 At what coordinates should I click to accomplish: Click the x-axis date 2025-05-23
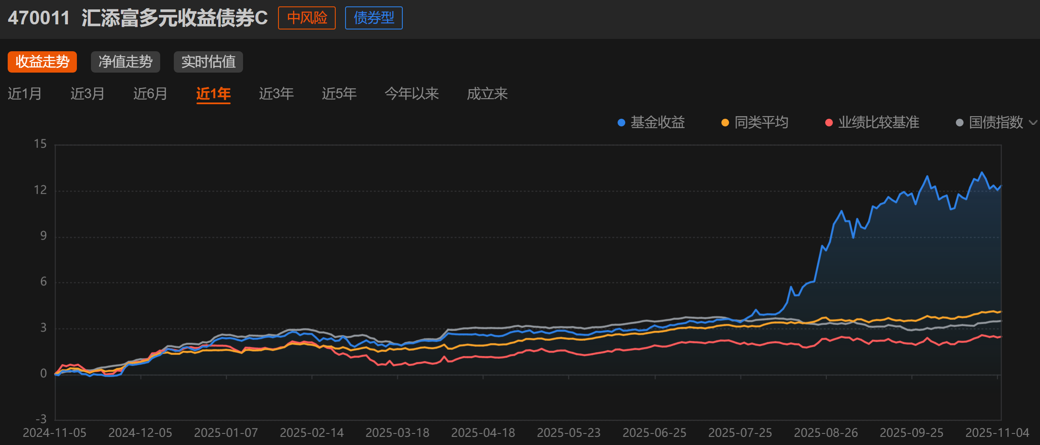pos(569,433)
